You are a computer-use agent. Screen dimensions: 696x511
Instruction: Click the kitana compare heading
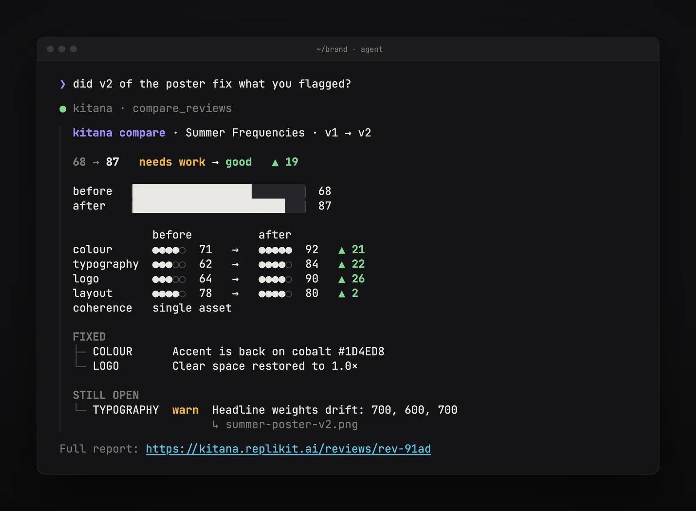tap(119, 133)
